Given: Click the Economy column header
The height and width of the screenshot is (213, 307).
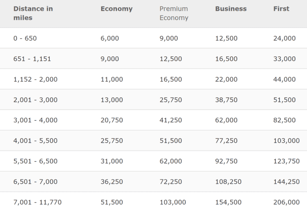Looking at the screenshot, I should click(116, 9).
